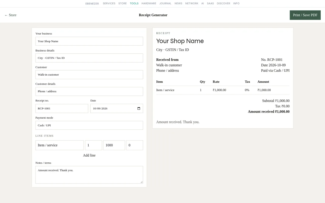325x203 pixels.
Task: Open the Hardware nav item
Action: pos(149,4)
